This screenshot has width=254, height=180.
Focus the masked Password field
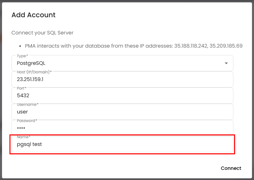[x=122, y=128]
